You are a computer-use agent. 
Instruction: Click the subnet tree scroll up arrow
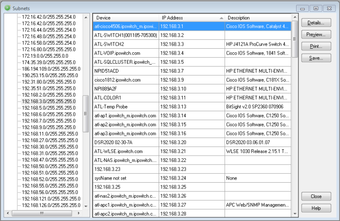pos(86,17)
